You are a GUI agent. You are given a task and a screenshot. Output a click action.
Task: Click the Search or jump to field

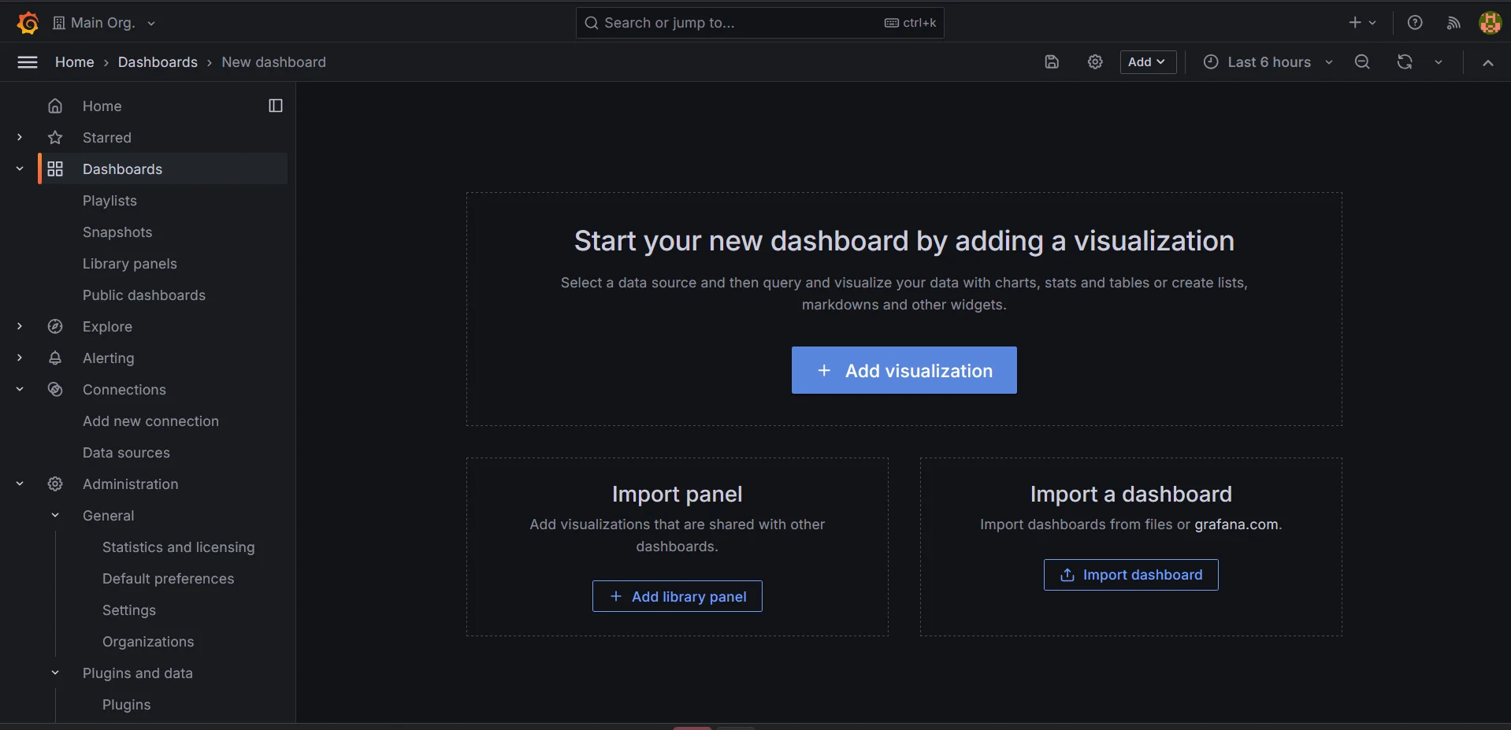[741, 23]
